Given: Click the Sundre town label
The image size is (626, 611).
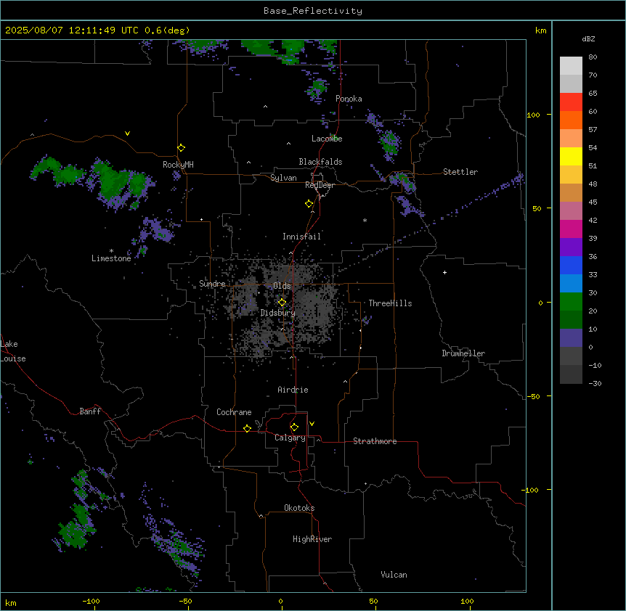Looking at the screenshot, I should point(212,284).
